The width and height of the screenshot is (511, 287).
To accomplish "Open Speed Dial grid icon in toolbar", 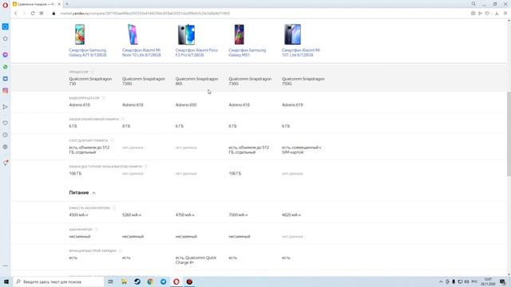I will click(42, 14).
